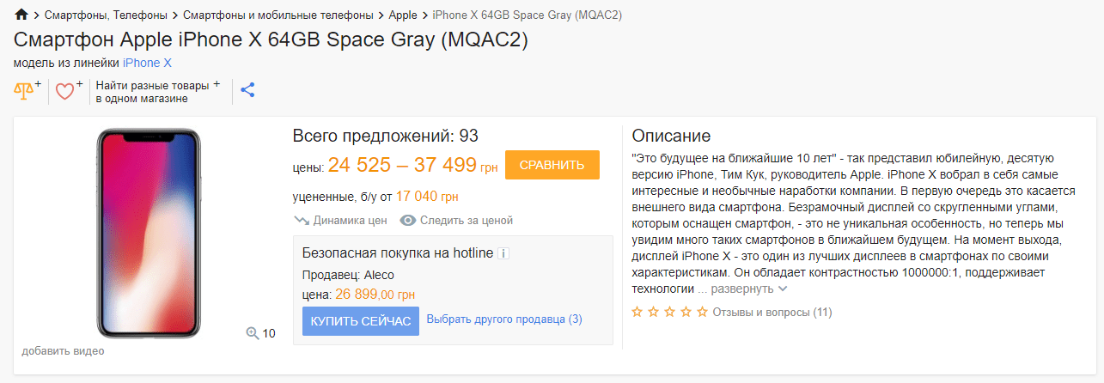Open the iPhone X product line link

coord(148,63)
